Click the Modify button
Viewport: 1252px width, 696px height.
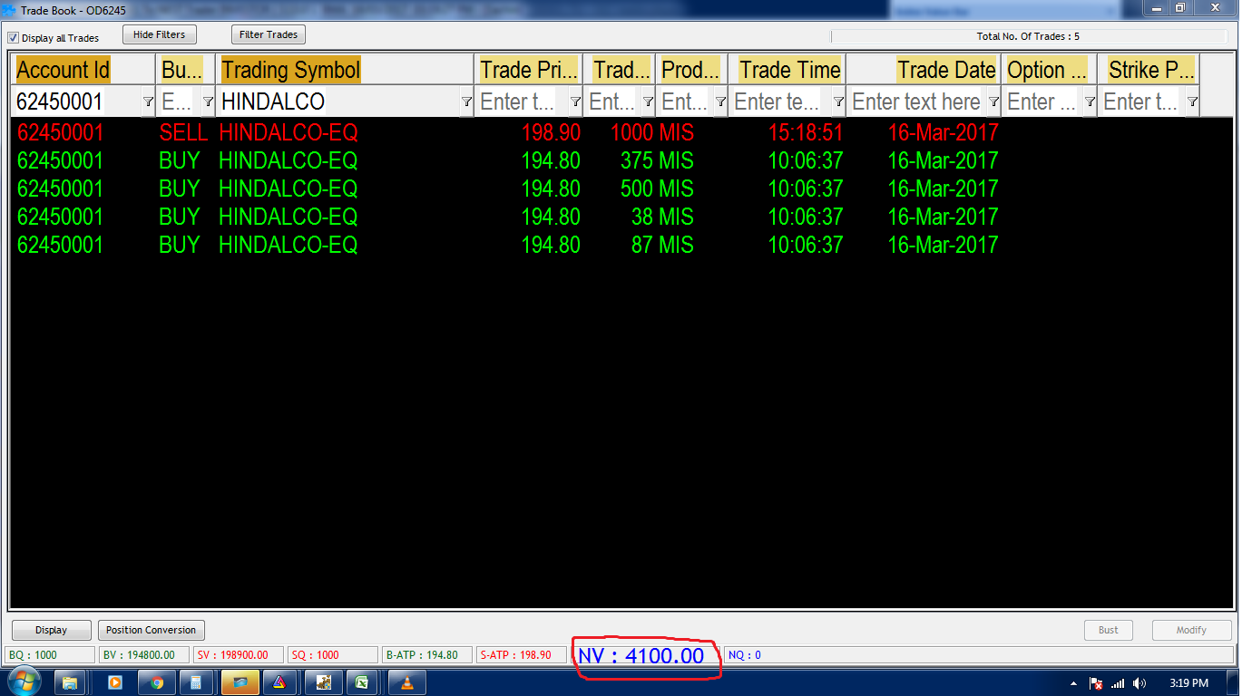pos(1191,630)
